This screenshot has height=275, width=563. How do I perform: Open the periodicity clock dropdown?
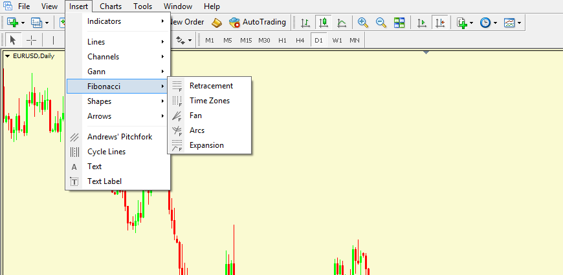click(x=488, y=22)
